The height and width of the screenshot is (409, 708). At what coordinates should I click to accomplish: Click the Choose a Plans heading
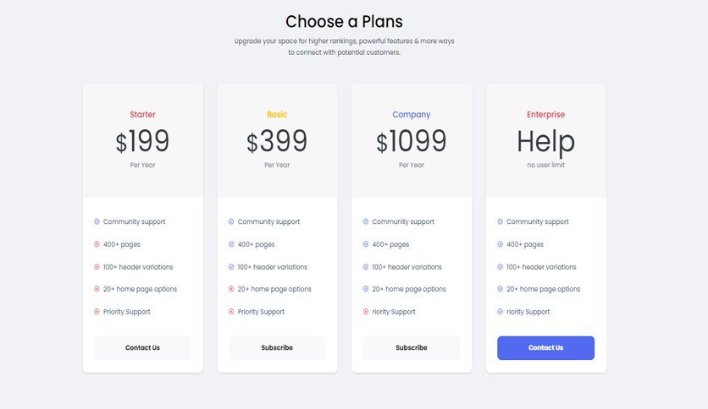tap(344, 22)
